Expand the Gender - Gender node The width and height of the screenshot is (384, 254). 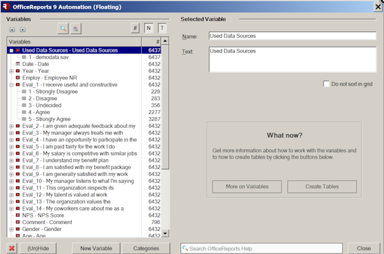[12, 229]
